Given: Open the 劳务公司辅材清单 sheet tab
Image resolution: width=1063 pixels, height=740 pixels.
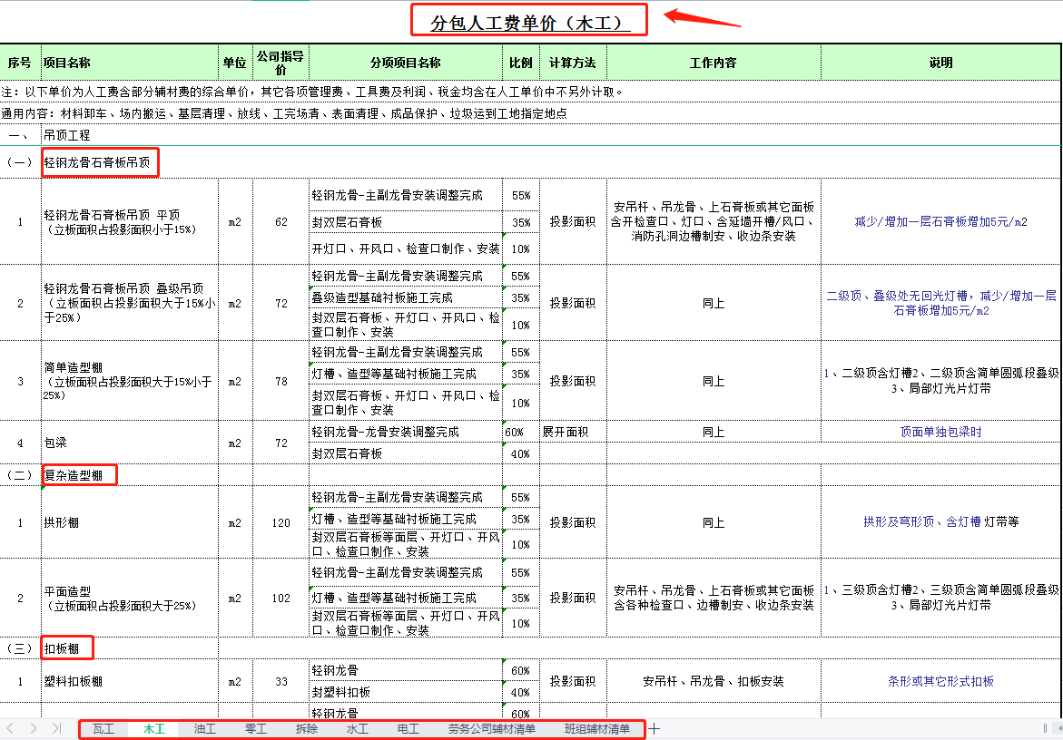Looking at the screenshot, I should [x=491, y=729].
